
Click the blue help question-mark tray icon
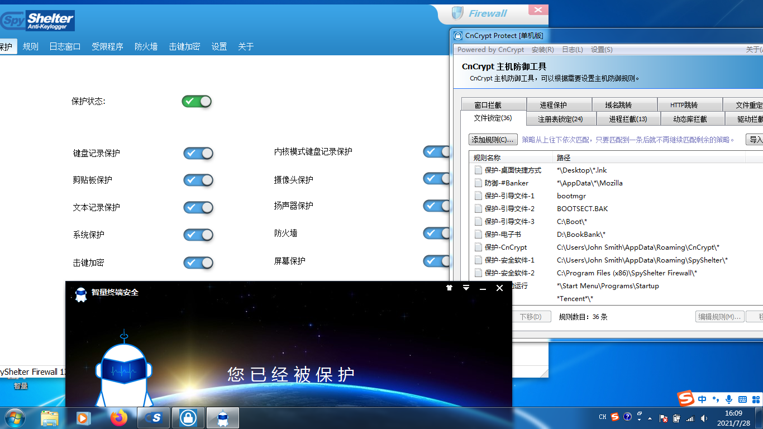point(627,417)
